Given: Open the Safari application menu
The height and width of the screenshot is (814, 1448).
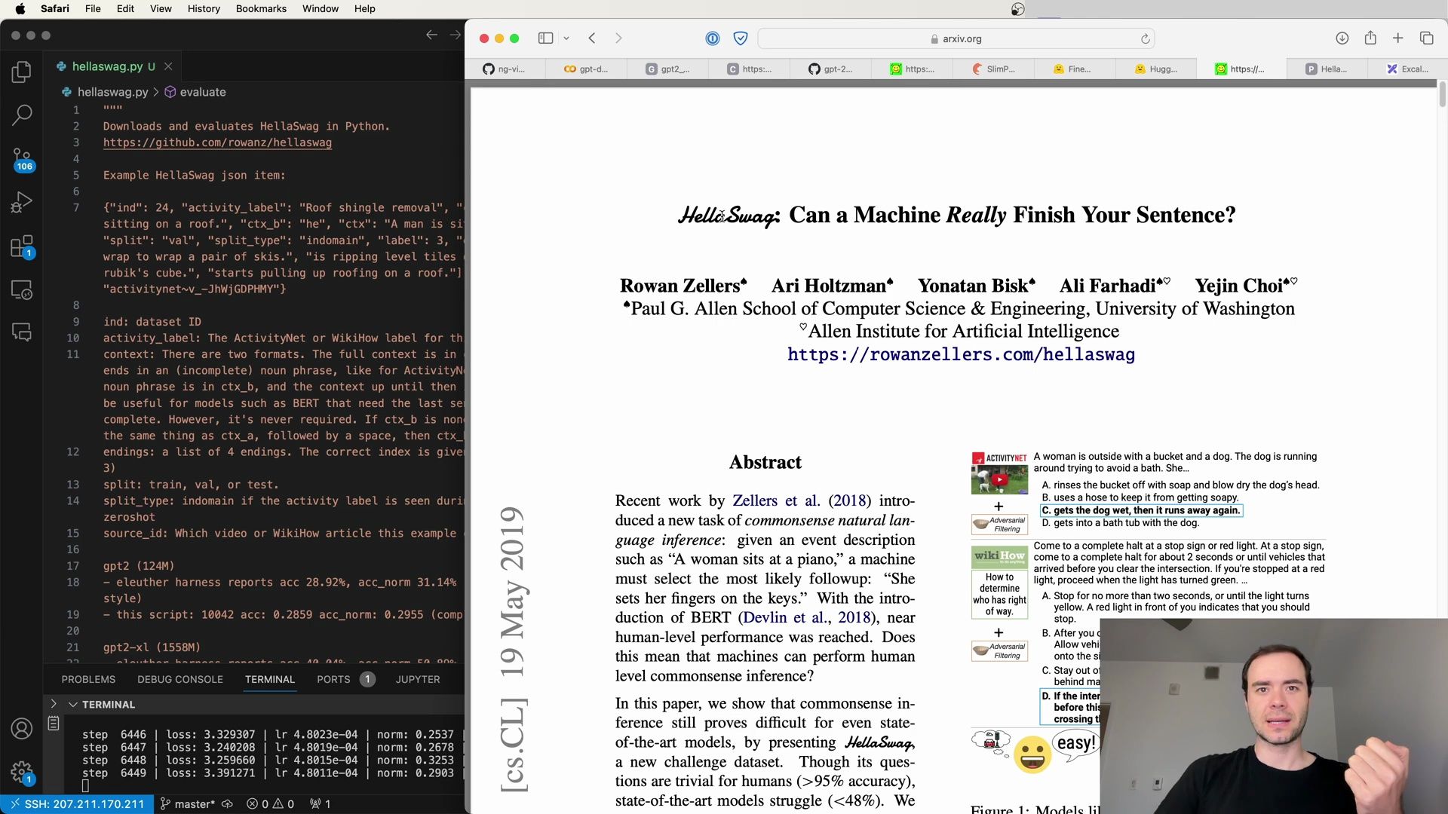Looking at the screenshot, I should [54, 8].
